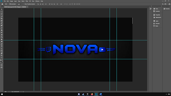Select the Move tool in the toolbox
Image resolution: width=171 pixels, height=96 pixels.
tap(2, 9)
